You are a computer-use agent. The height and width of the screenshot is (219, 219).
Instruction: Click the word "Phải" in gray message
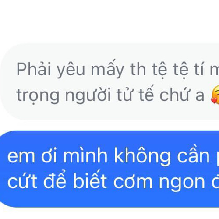tap(34, 69)
